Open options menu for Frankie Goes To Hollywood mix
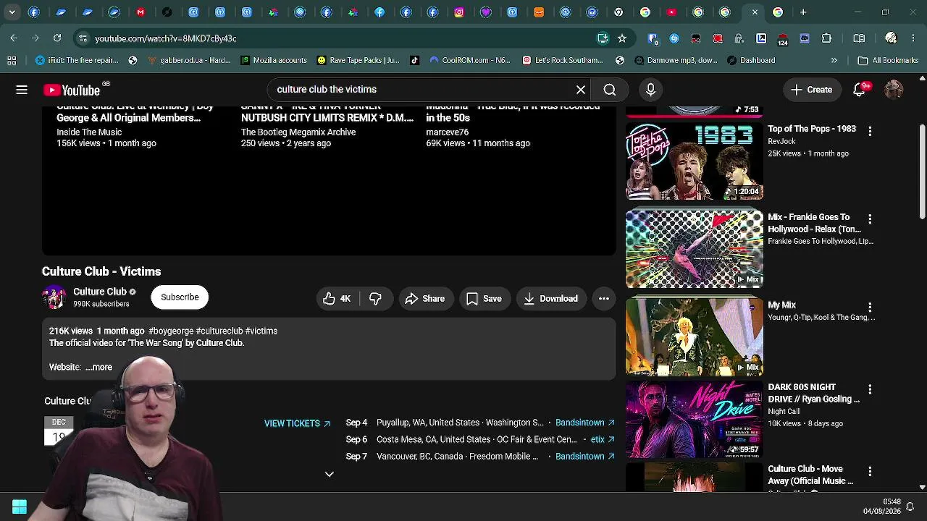927x521 pixels. 870,219
